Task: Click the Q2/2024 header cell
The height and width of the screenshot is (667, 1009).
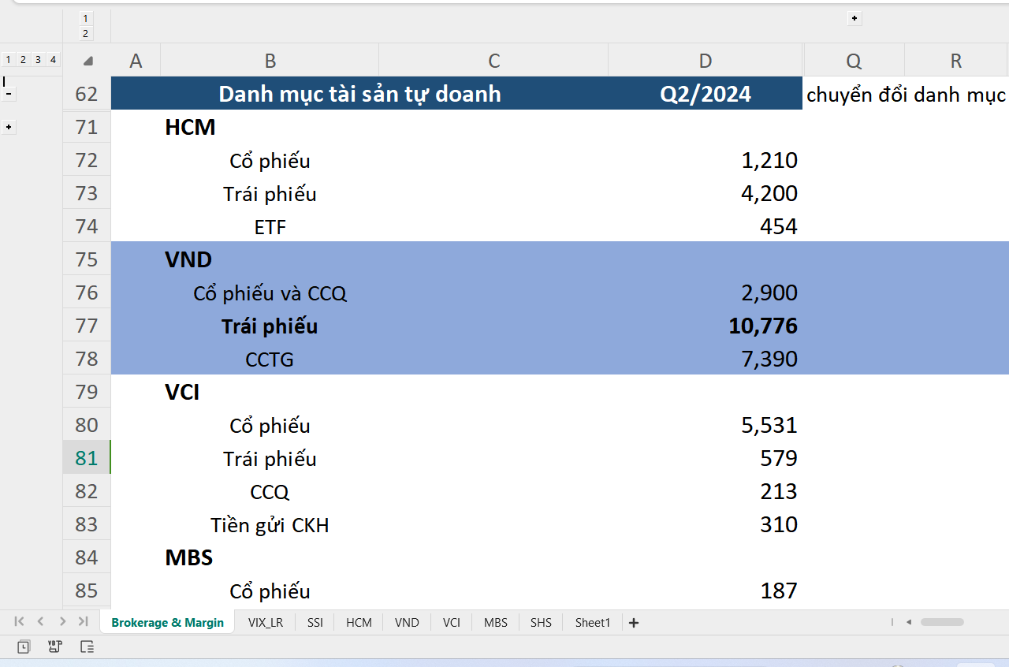Action: [706, 94]
